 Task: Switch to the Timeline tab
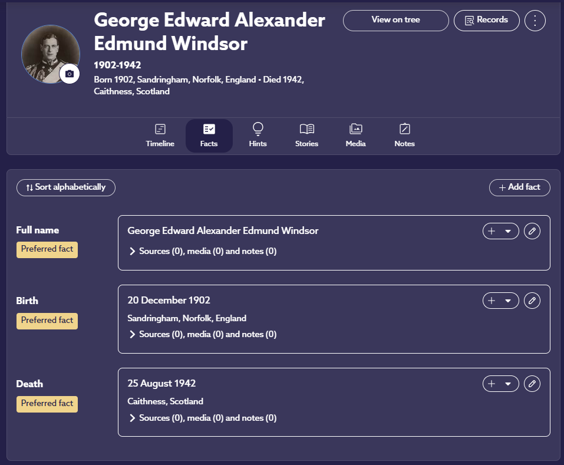point(160,135)
